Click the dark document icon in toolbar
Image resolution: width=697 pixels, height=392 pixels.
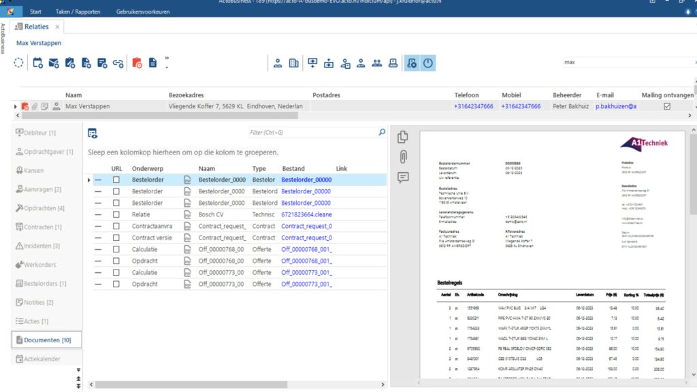pos(152,63)
